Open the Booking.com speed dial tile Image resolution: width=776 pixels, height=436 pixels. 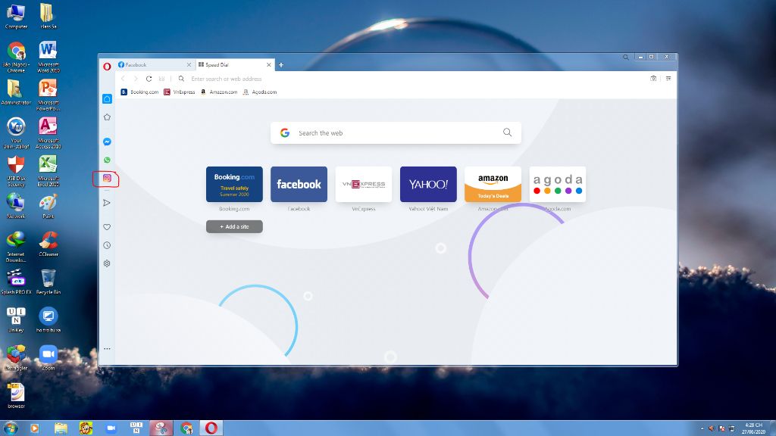point(235,185)
